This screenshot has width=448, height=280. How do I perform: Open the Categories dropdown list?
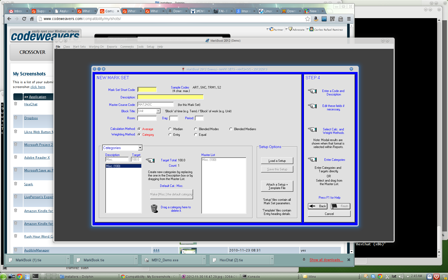[140, 148]
